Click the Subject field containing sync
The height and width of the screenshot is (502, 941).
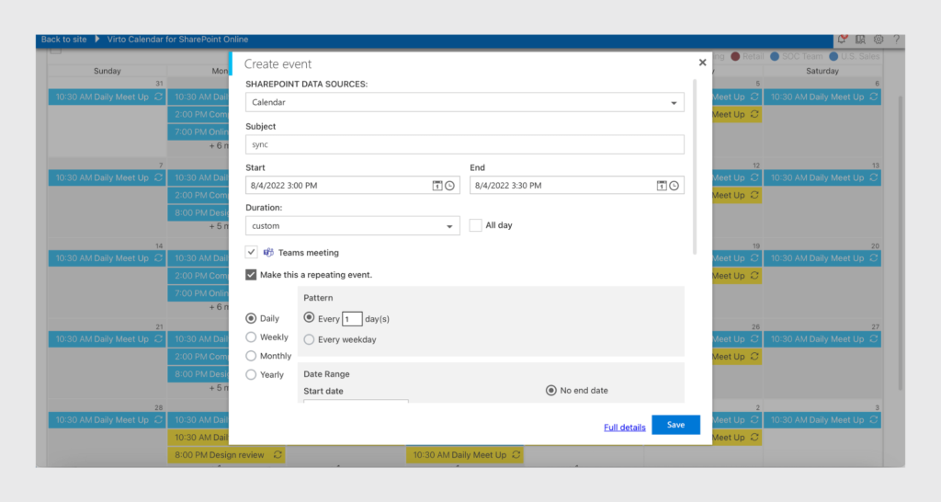(464, 144)
